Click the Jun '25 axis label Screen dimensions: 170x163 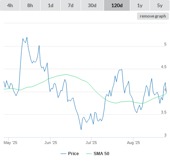pos(51,143)
